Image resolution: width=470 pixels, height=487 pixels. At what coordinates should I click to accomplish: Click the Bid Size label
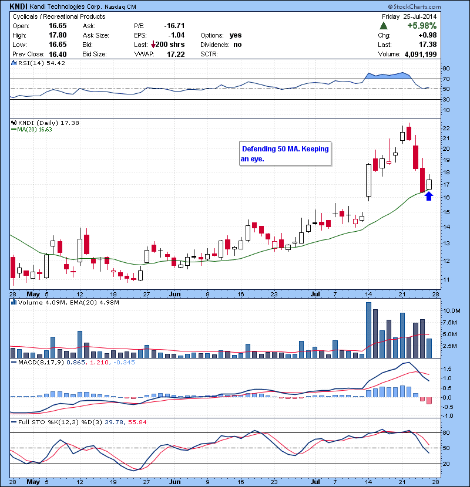94,54
